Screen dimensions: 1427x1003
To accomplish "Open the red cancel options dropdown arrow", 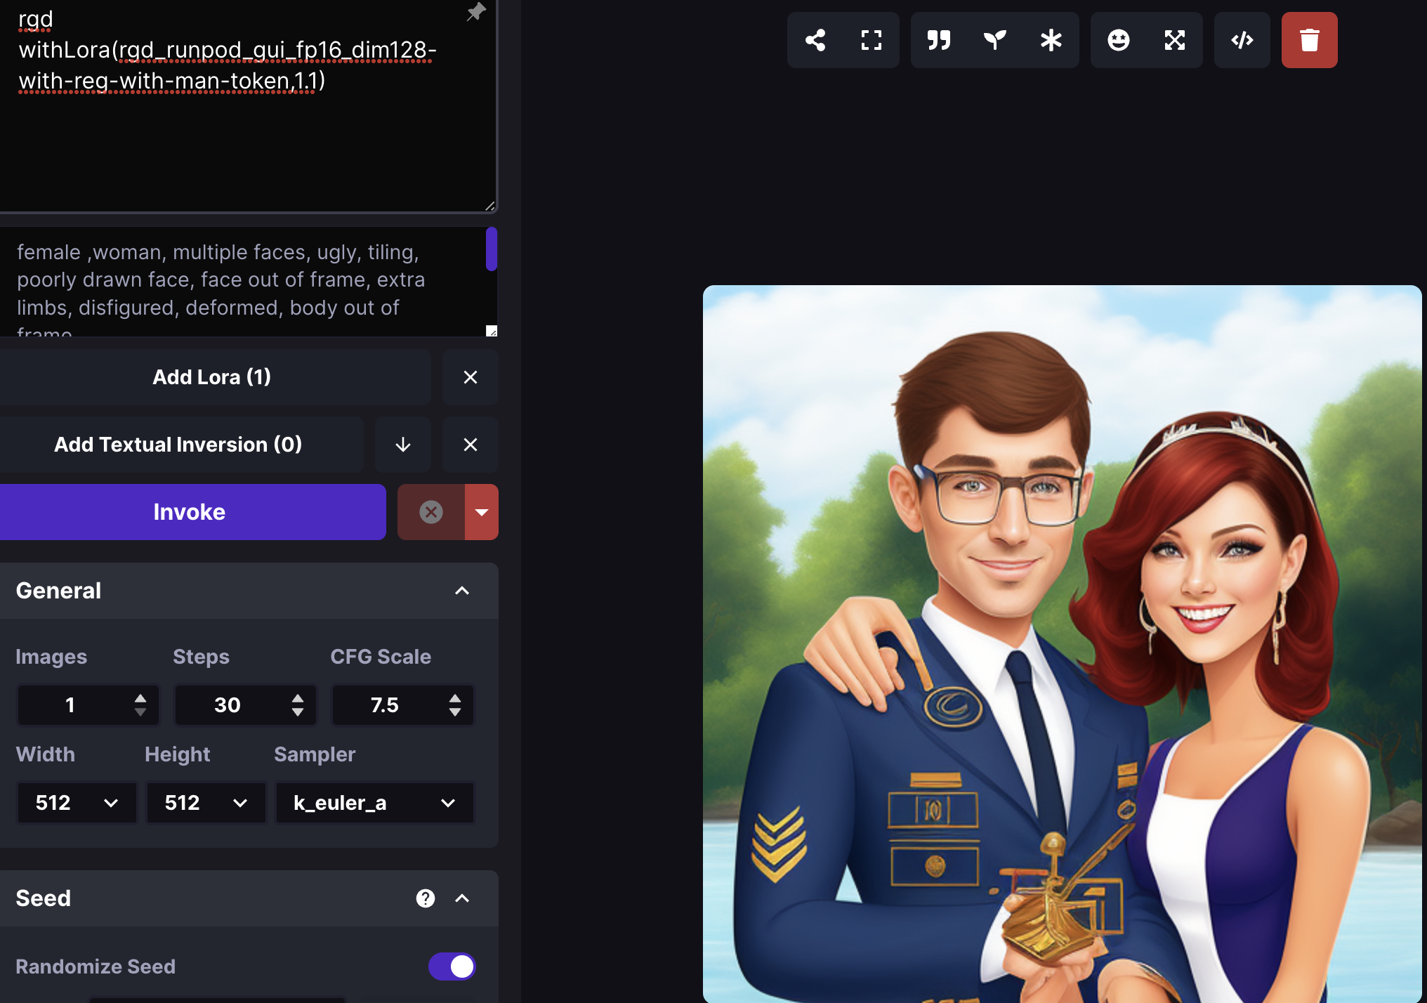I will coord(482,512).
